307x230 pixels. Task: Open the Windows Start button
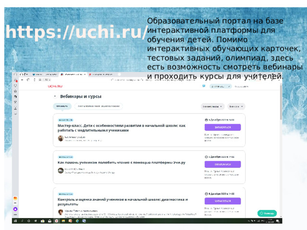point(15,221)
